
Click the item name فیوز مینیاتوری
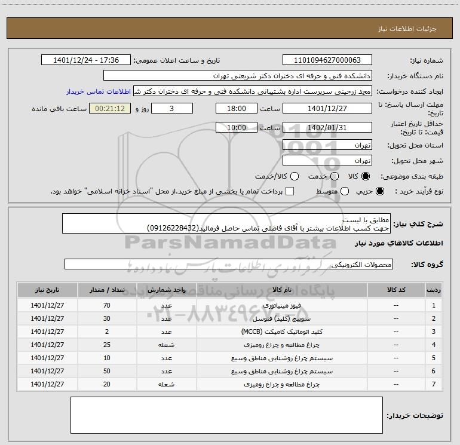[281, 305]
